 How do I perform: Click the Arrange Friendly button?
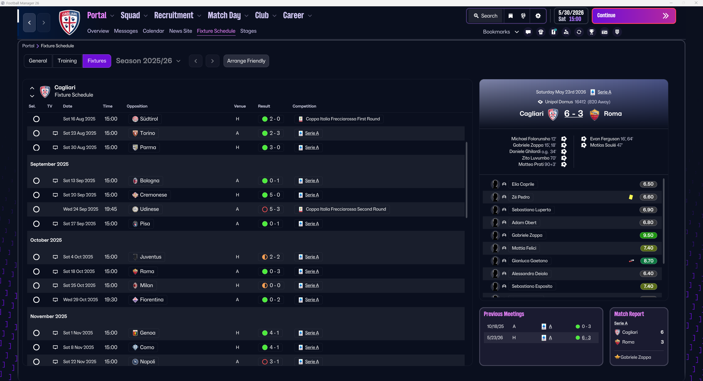point(246,61)
